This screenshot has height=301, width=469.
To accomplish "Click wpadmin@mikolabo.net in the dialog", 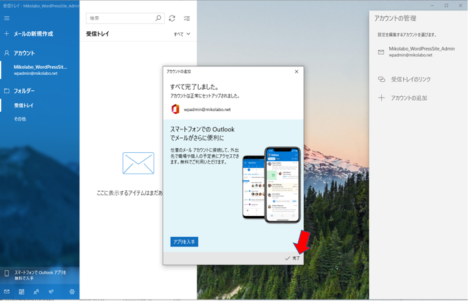I will [207, 110].
